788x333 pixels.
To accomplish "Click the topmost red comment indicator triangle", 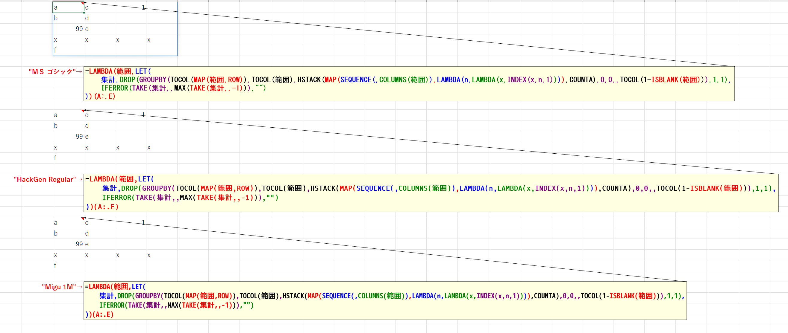I will pos(83,3).
